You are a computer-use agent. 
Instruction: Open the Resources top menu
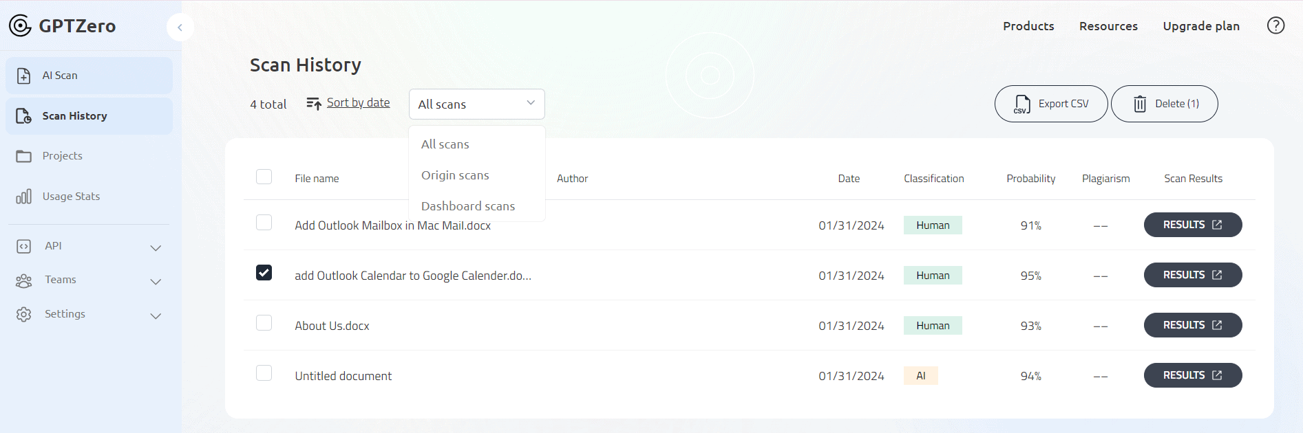[x=1108, y=26]
